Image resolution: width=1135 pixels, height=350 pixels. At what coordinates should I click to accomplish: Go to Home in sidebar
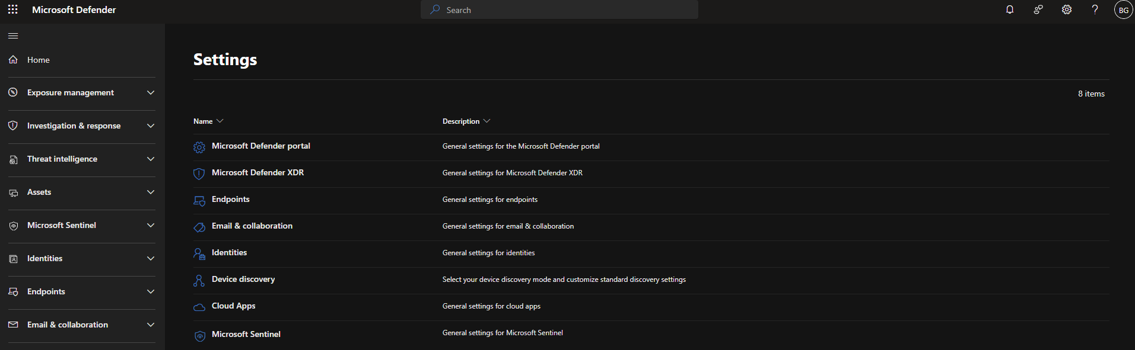[x=39, y=60]
